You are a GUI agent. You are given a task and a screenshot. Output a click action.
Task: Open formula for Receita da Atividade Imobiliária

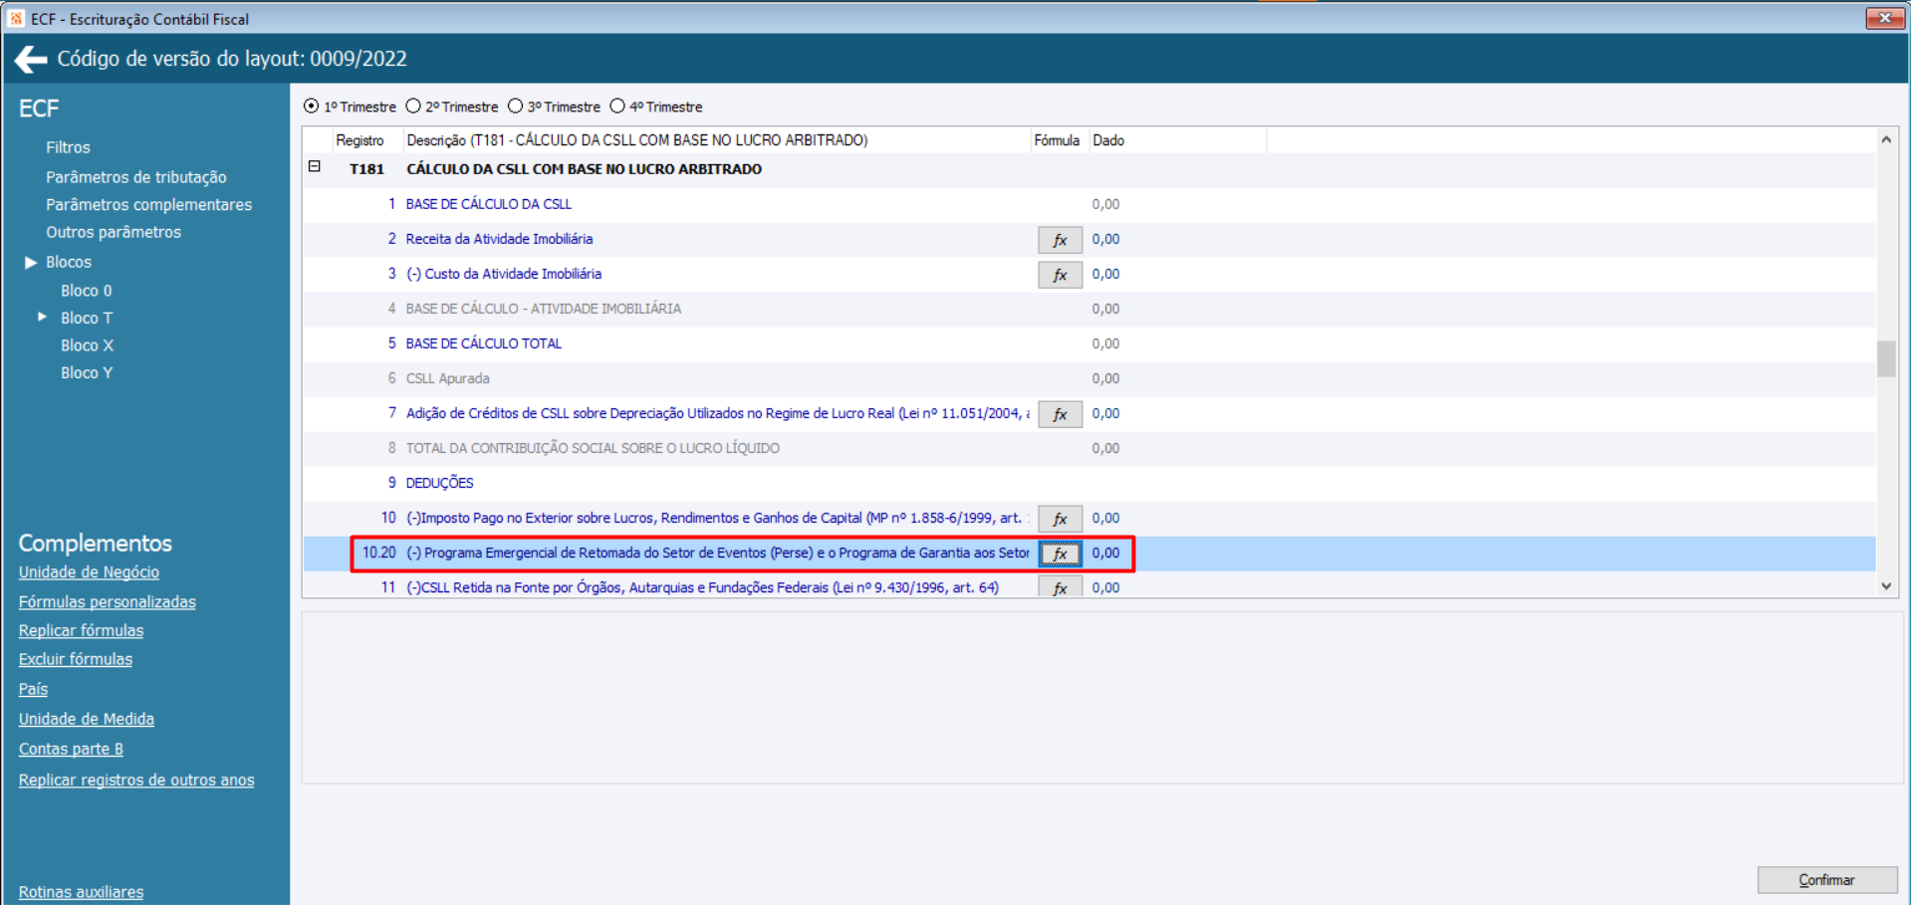tap(1060, 240)
